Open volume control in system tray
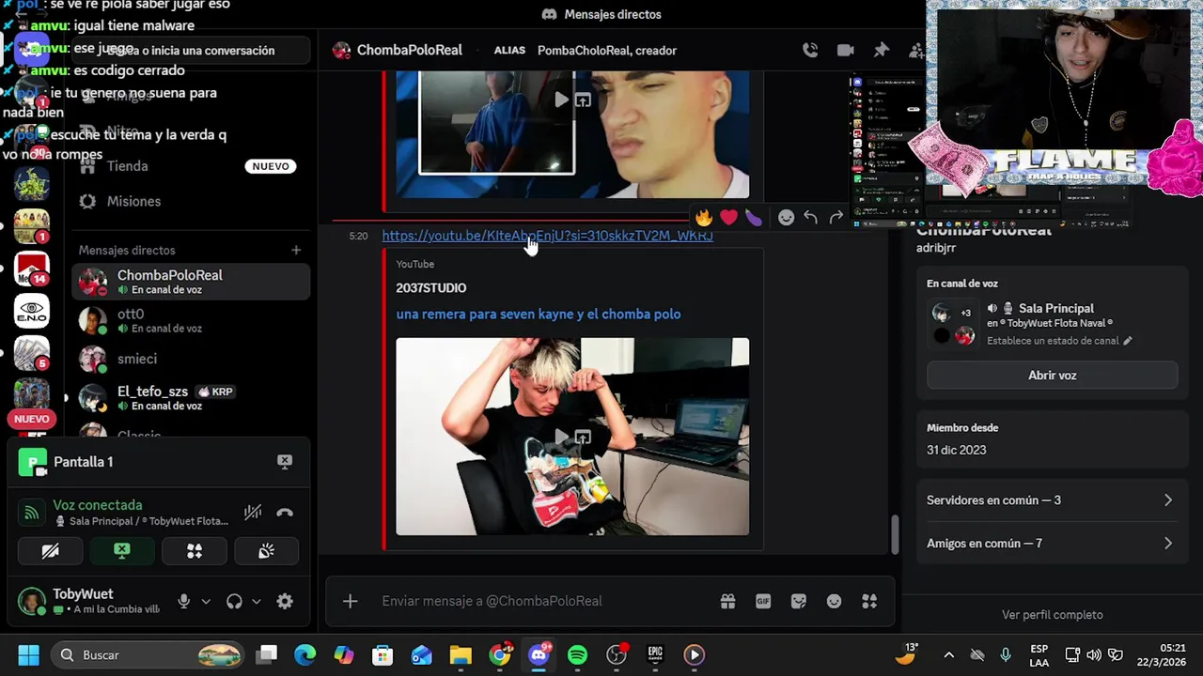 click(x=1094, y=655)
